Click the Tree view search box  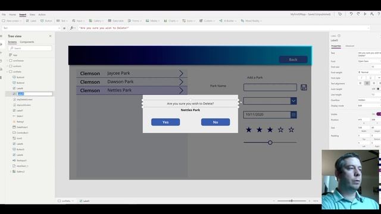pyautogui.click(x=30, y=48)
